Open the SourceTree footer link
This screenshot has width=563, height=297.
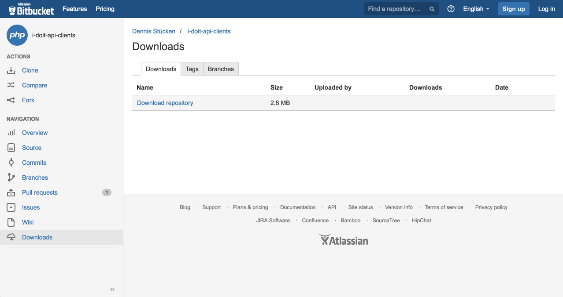pos(386,221)
